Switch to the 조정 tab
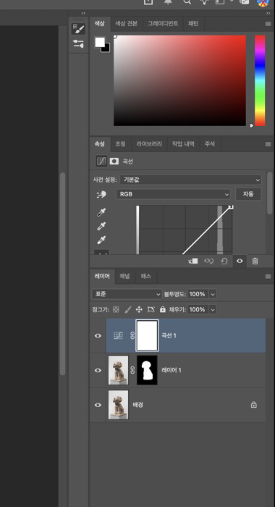This screenshot has width=275, height=507. [x=121, y=144]
